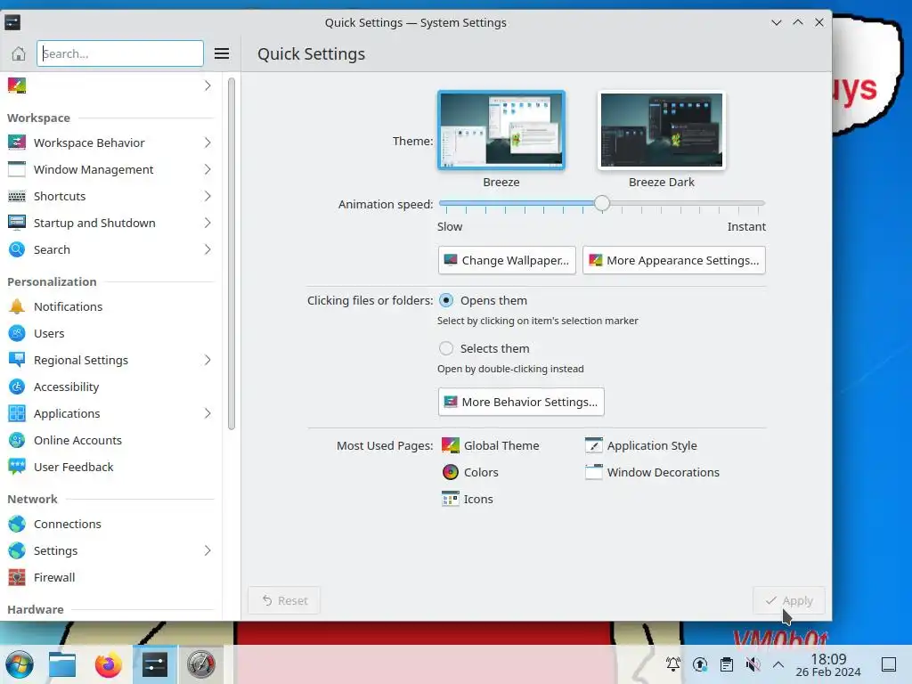
Task: Click the Change Wallpaper button
Action: [x=507, y=260]
